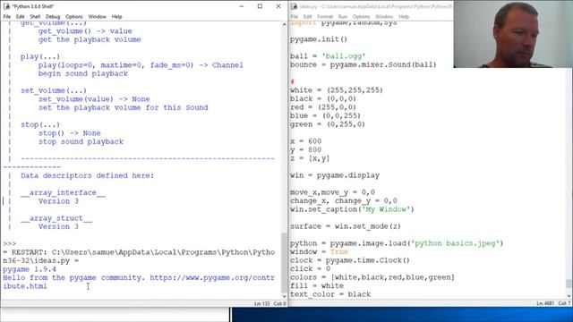The width and height of the screenshot is (573, 322).
Task: Open Edit menu in ideas.py editor
Action: 308,17
